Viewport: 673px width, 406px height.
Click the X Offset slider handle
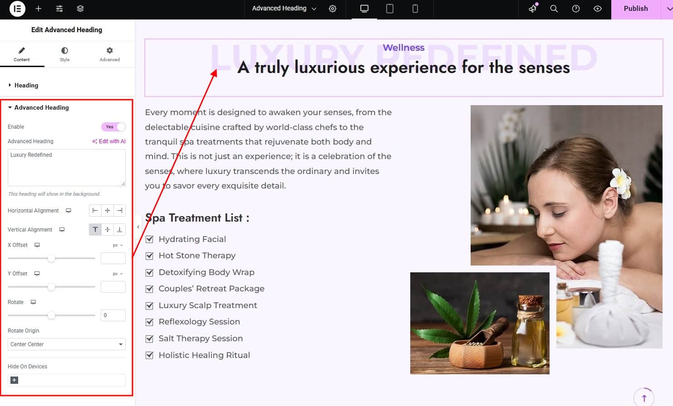pyautogui.click(x=51, y=258)
